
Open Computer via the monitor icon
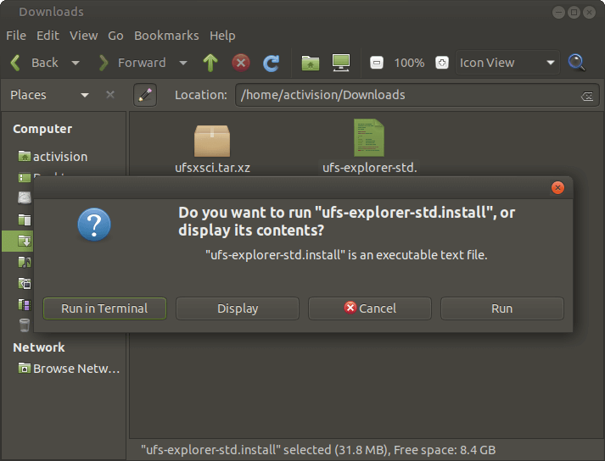pos(341,63)
